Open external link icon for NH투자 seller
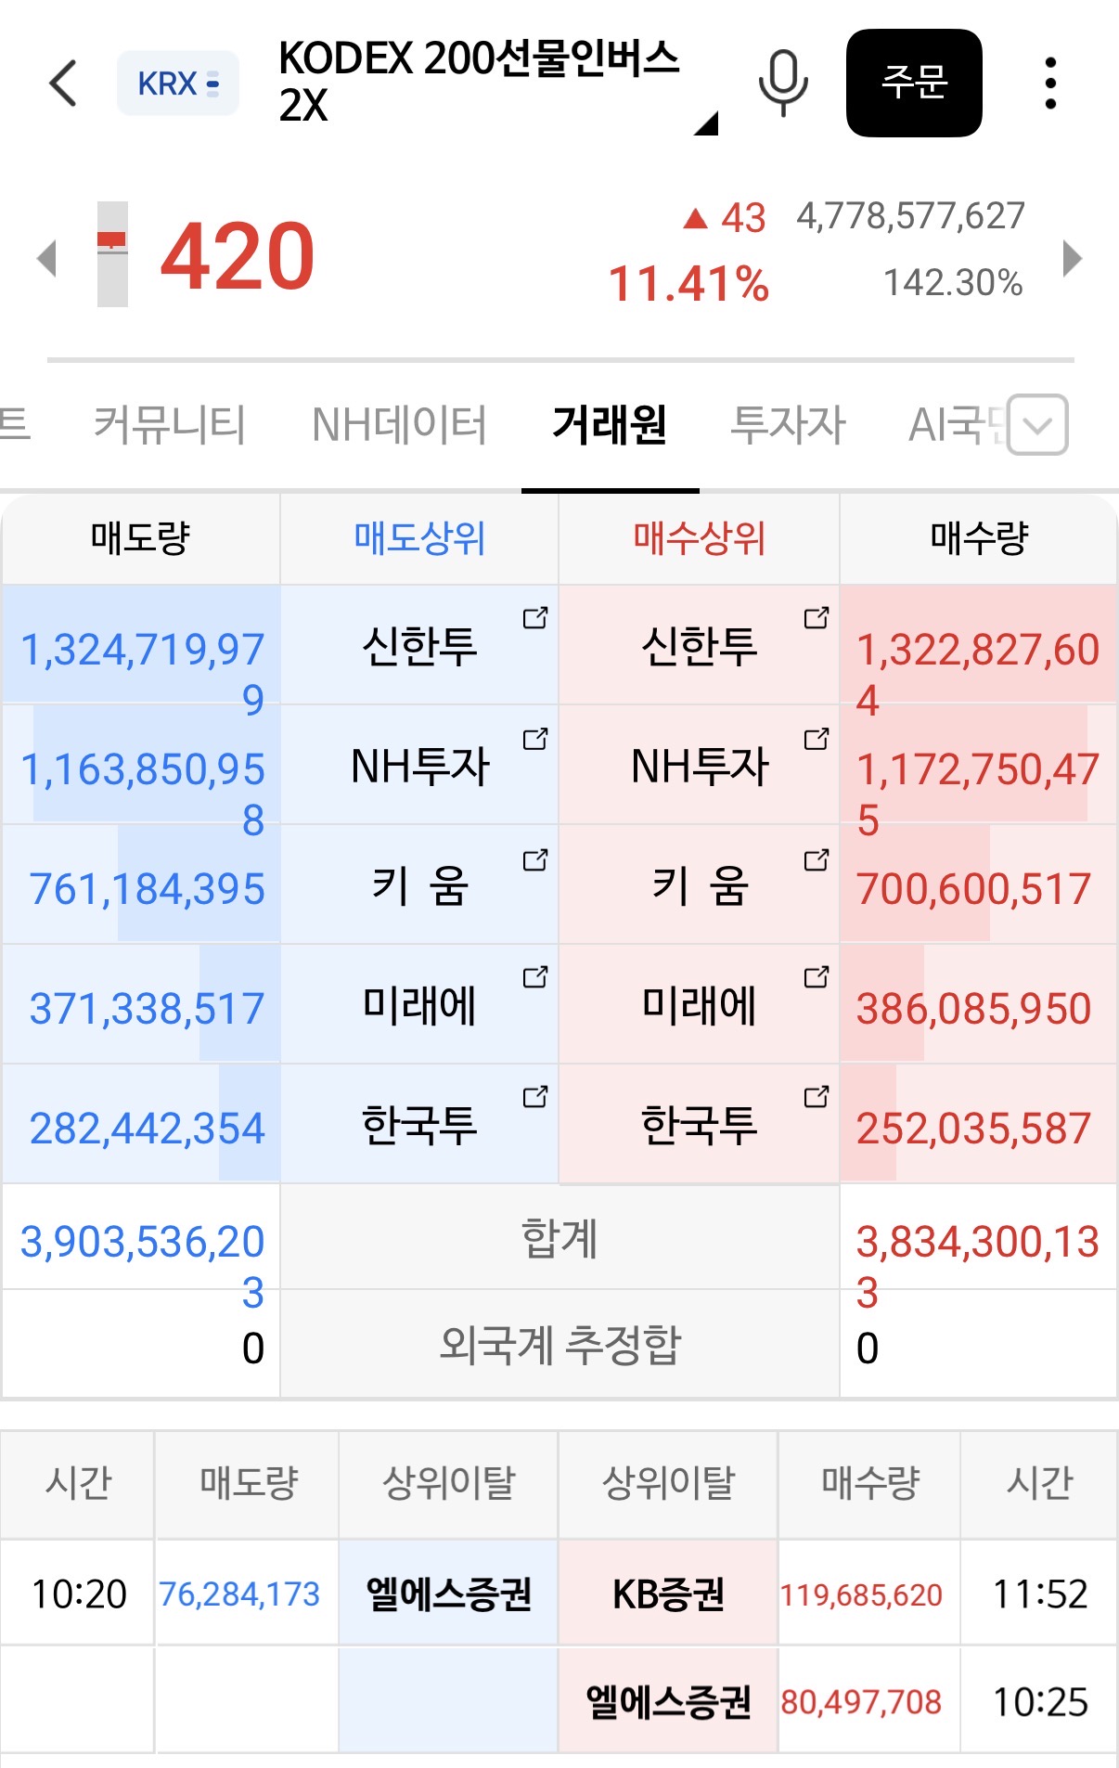Screen dimensions: 1119x1768 pos(535,740)
